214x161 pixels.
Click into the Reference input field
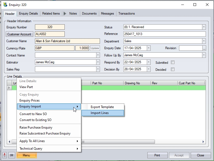tap(164, 34)
